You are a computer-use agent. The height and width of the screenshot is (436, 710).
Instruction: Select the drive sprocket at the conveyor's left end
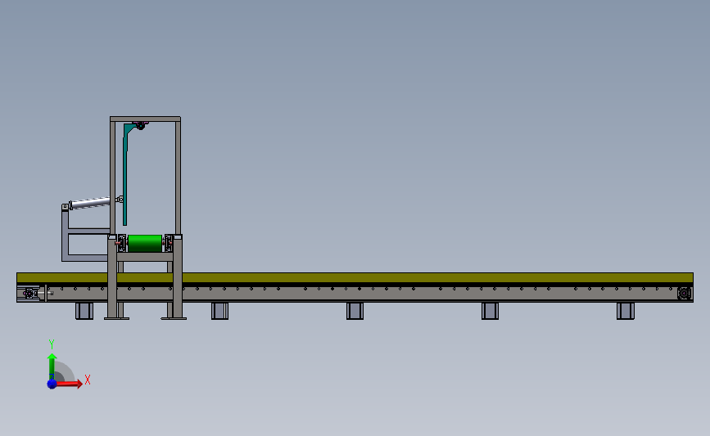coord(29,294)
